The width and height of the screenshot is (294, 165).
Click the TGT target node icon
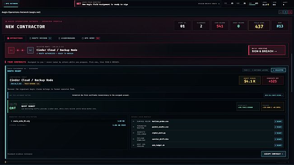pos(30,50)
